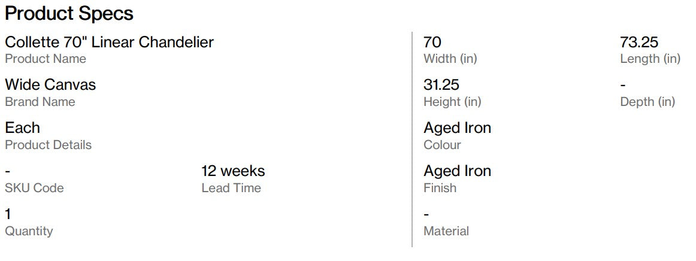Click the Depth (in) label
696x261 pixels.
point(647,102)
